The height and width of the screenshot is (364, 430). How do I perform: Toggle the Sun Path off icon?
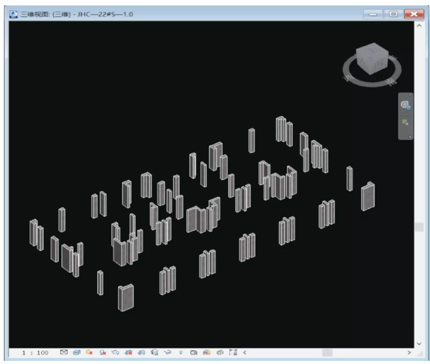point(89,352)
